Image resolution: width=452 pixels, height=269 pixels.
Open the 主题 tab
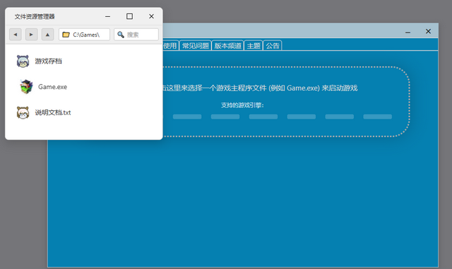[254, 46]
